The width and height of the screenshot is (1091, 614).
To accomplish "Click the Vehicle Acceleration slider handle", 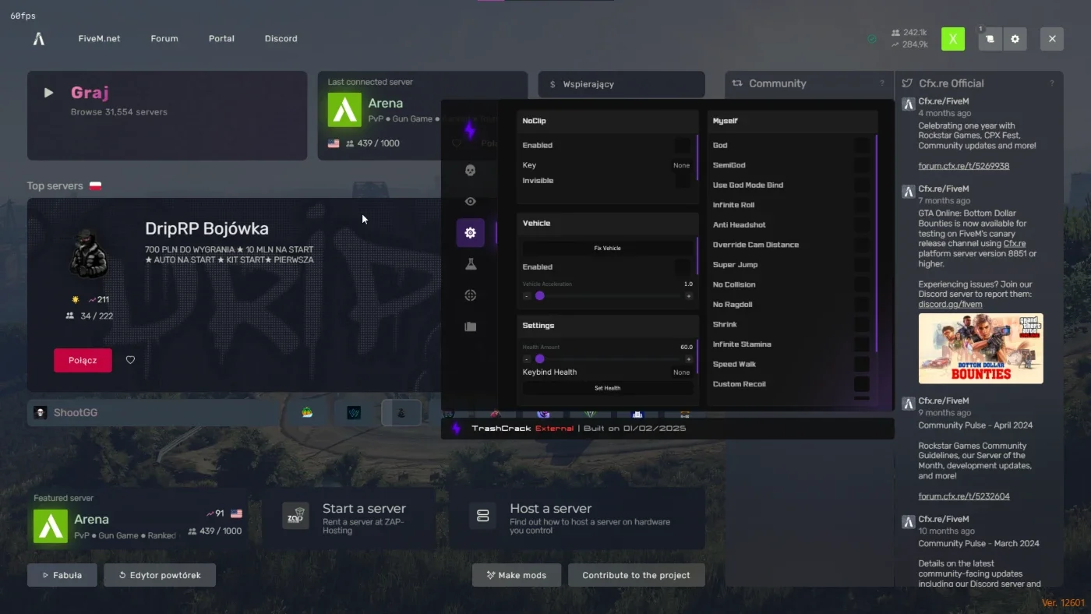I will coord(539,296).
